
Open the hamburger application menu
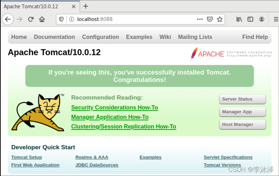[276, 19]
